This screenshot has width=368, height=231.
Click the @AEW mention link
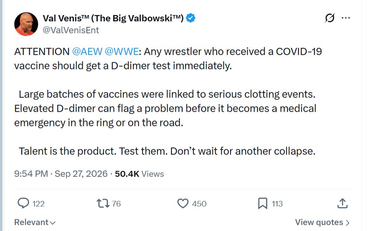coord(87,52)
